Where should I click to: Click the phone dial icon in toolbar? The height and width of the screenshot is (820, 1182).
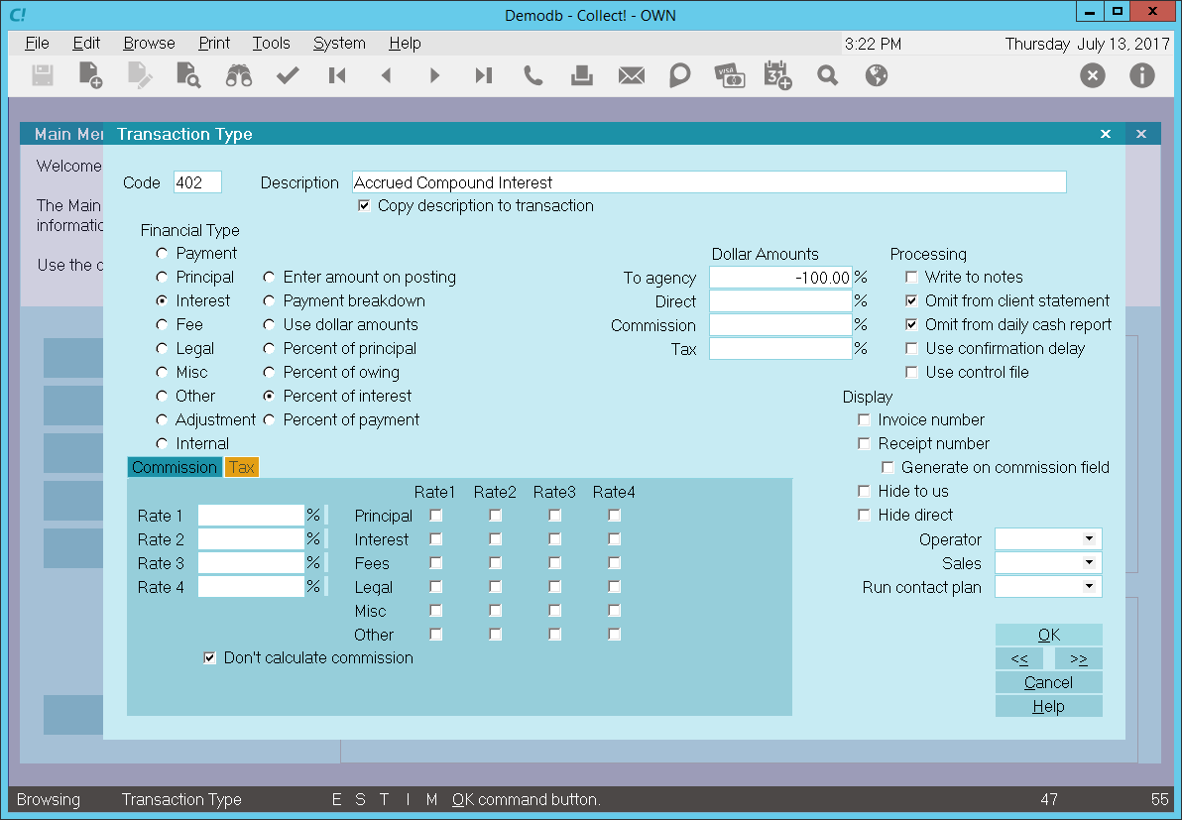(532, 75)
